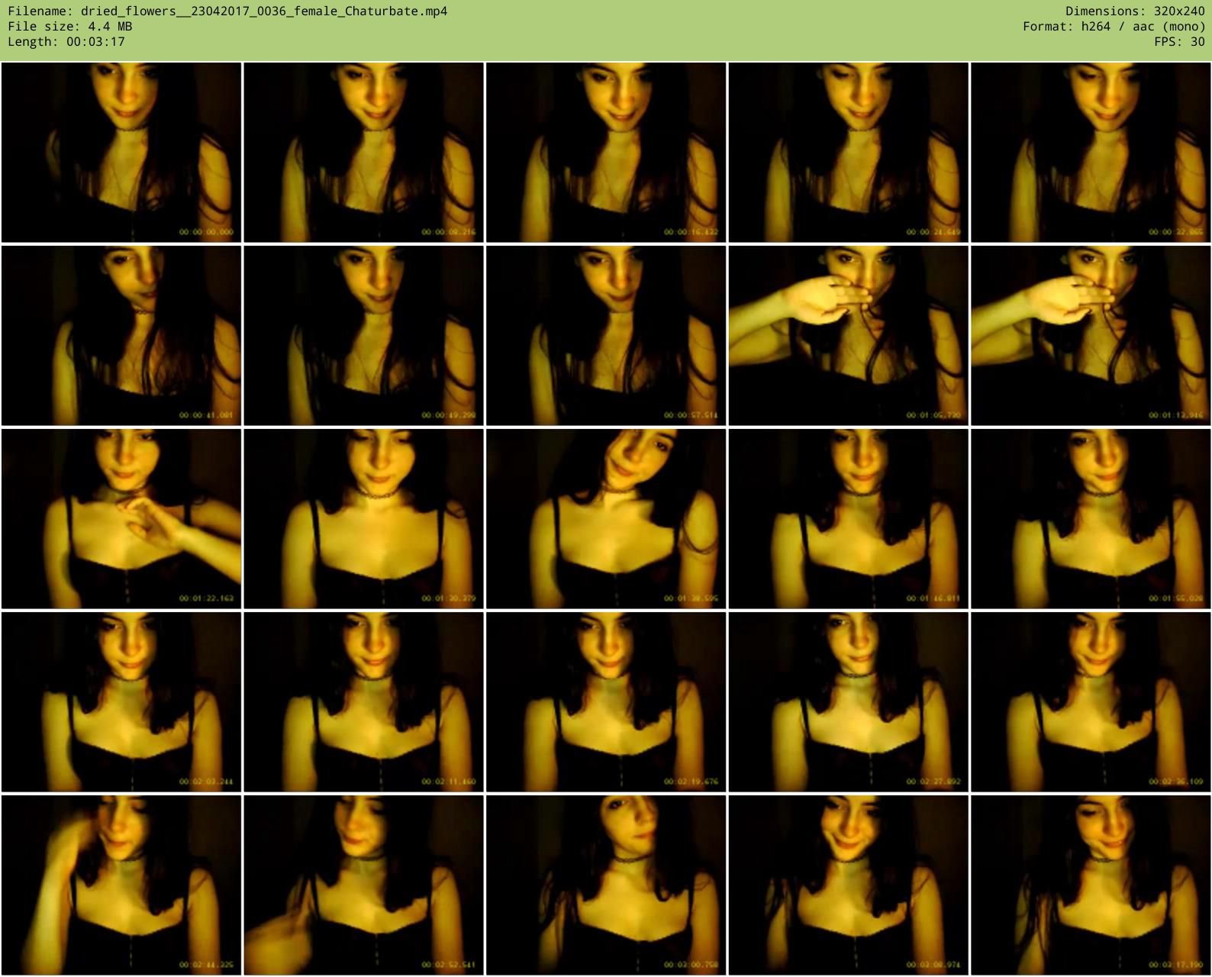Select the thumbnail stamped 00:00:00.000
Image resolution: width=1212 pixels, height=977 pixels.
[121, 153]
